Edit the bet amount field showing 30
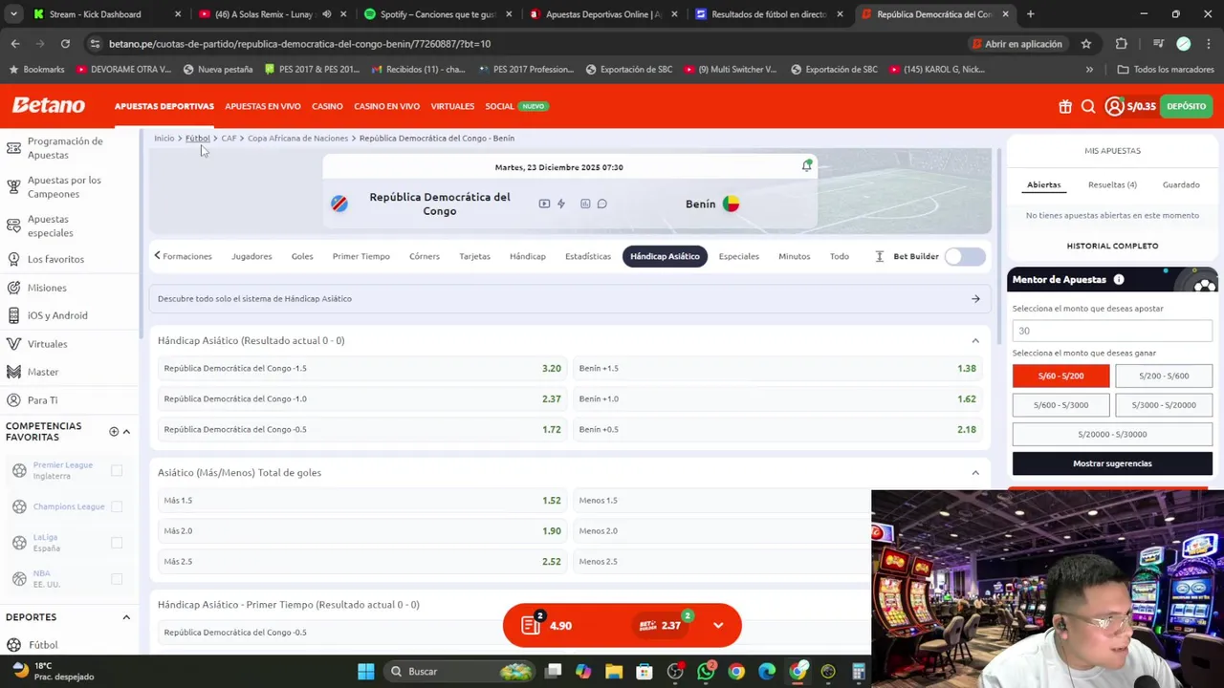The width and height of the screenshot is (1224, 688). 1112,331
